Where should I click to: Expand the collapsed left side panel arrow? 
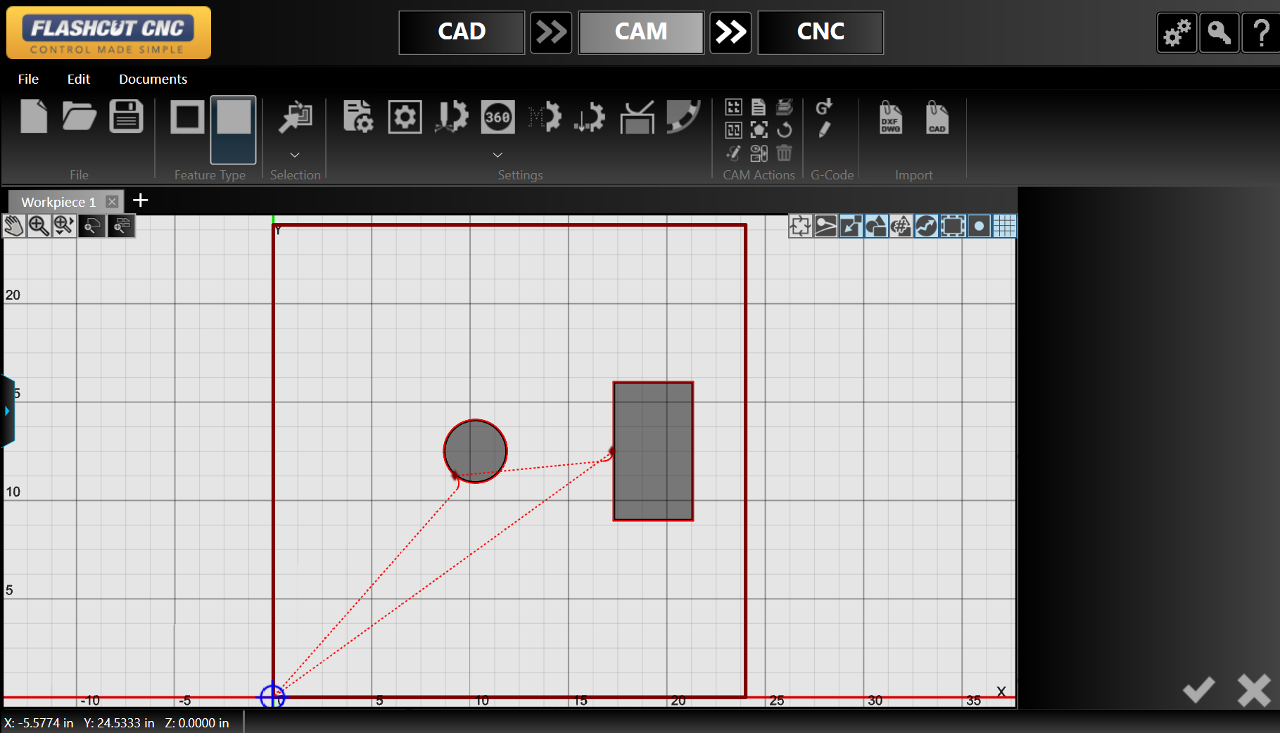6,411
